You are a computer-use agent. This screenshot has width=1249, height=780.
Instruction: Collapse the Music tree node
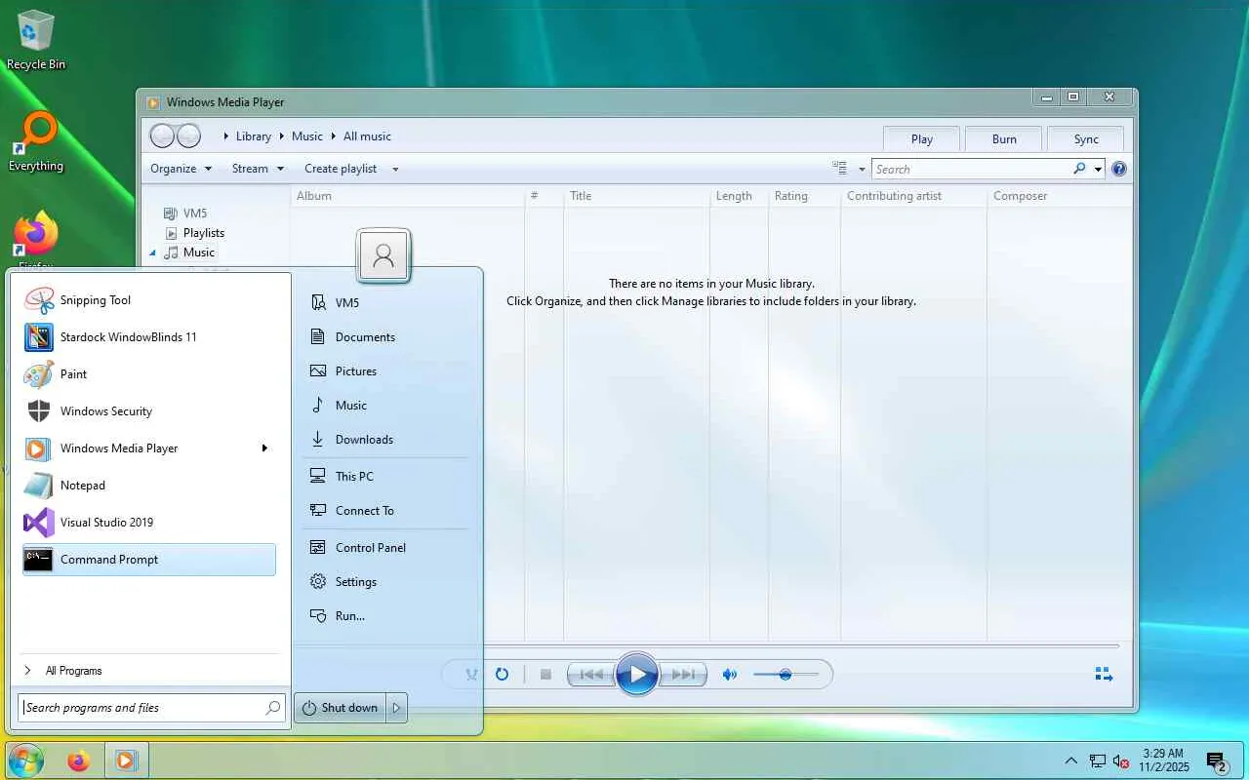[x=152, y=253]
